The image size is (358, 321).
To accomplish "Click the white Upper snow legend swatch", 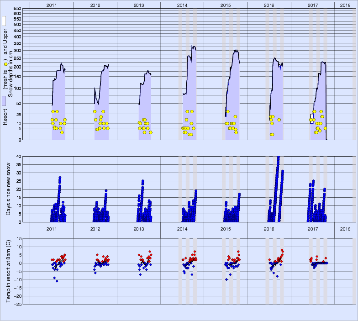I will [4, 21].
